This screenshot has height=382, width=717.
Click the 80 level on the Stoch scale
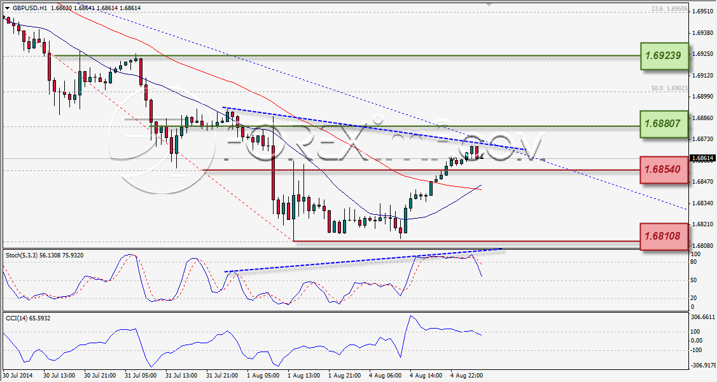click(693, 262)
